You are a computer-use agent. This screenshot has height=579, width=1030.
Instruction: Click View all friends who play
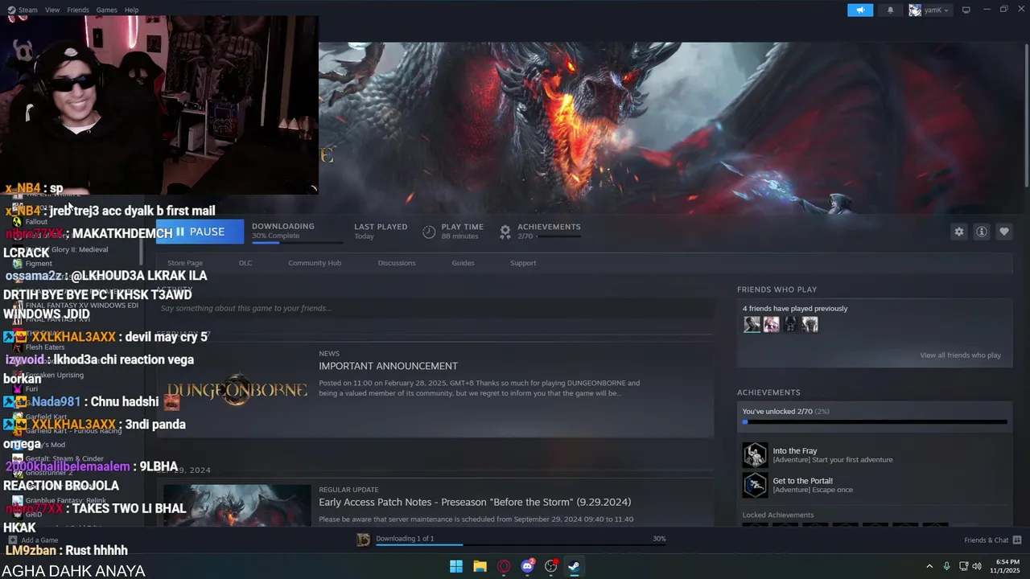click(960, 355)
